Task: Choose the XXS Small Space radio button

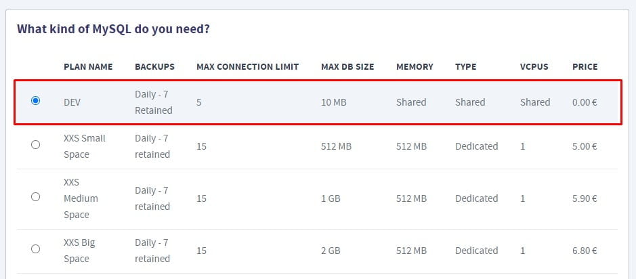Action: point(36,145)
